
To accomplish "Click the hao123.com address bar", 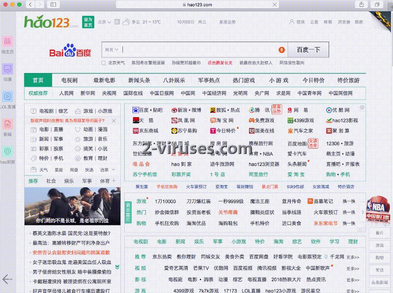I will tap(197, 5).
